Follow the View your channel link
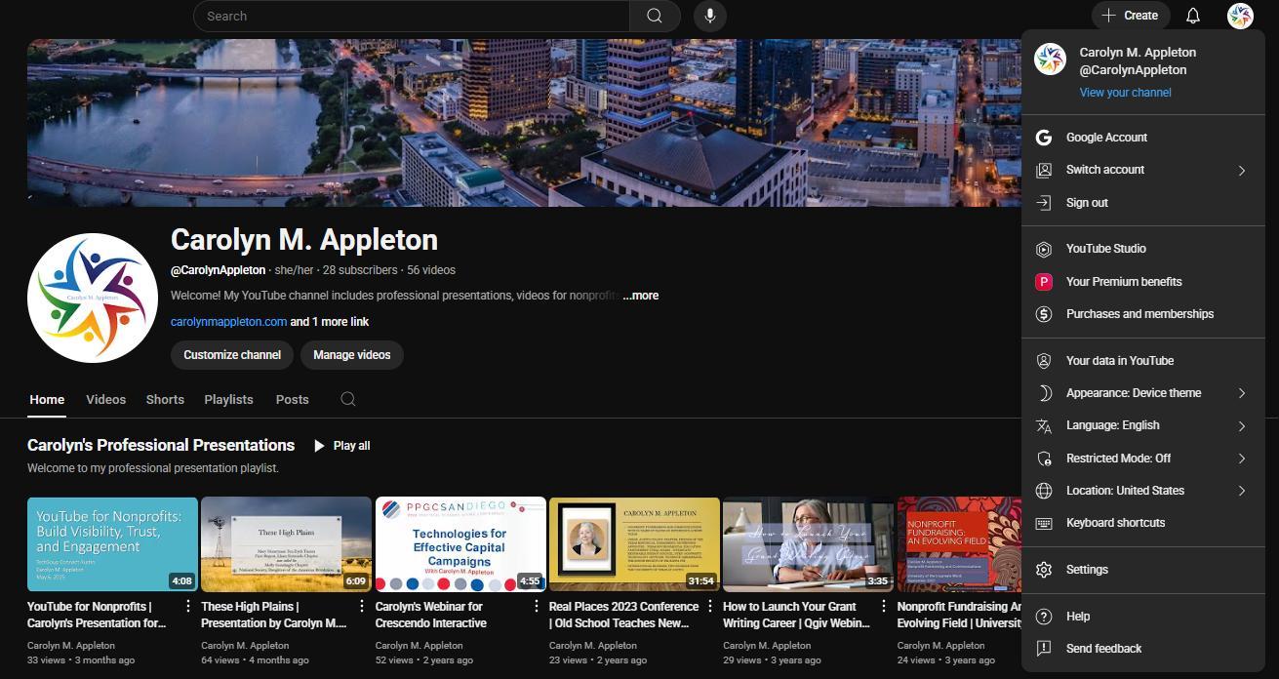1279x679 pixels. 1125,93
